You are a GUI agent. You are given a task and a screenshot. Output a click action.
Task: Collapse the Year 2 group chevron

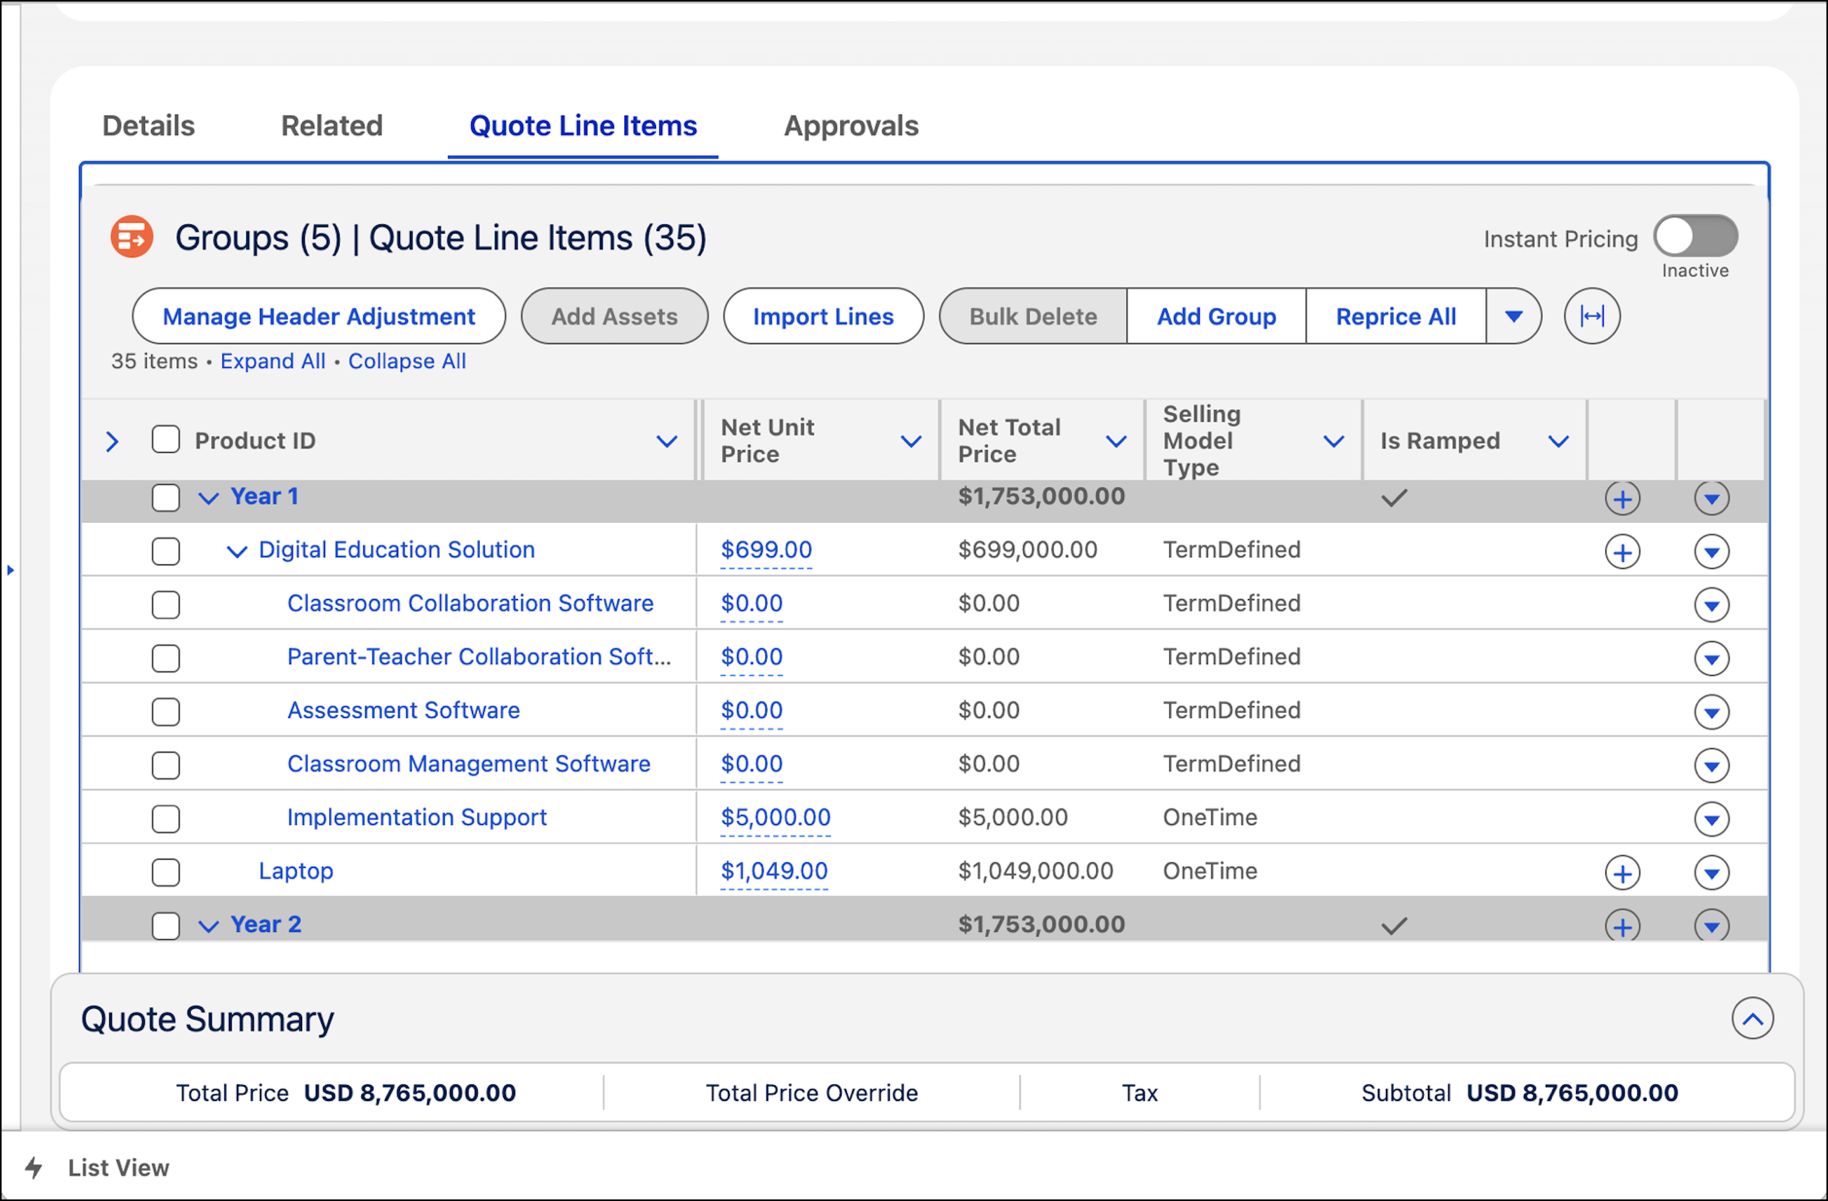coord(208,925)
